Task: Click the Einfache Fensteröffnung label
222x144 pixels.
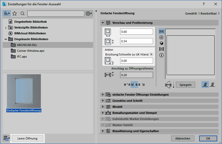Action: tap(24, 110)
